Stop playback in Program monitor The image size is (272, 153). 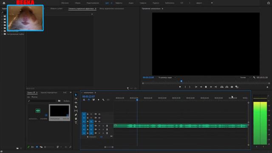206,87
